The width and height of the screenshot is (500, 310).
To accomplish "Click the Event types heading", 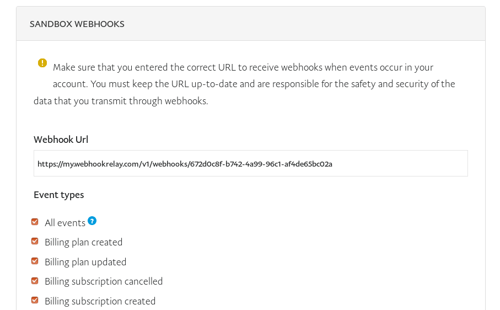I will [x=58, y=195].
